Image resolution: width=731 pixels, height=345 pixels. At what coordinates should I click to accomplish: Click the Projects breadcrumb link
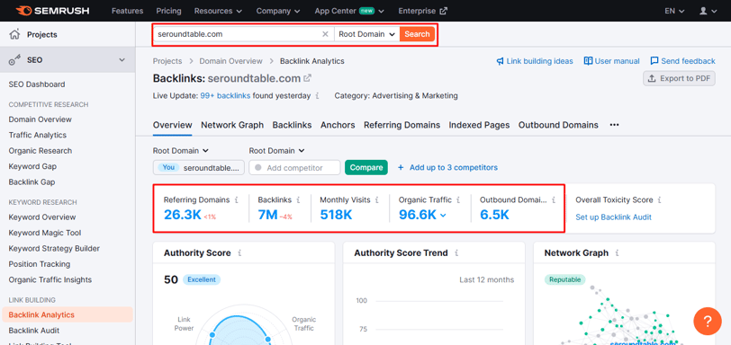[167, 61]
